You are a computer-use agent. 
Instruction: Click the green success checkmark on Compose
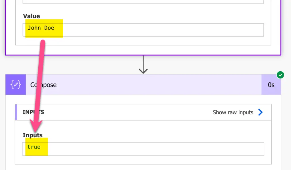[x=280, y=75]
